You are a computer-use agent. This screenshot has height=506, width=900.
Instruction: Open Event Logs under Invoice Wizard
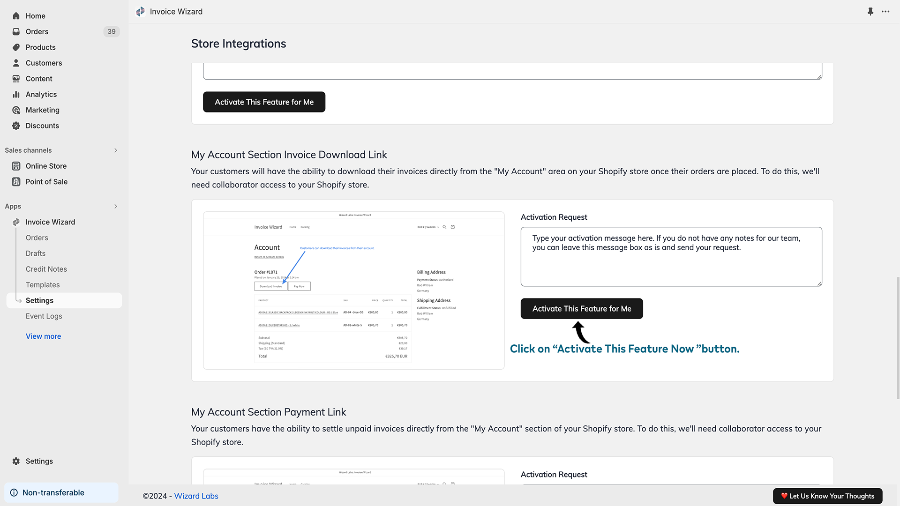(x=44, y=316)
